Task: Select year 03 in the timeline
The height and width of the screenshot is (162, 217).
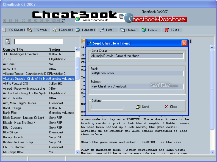Action: pyautogui.click(x=42, y=21)
